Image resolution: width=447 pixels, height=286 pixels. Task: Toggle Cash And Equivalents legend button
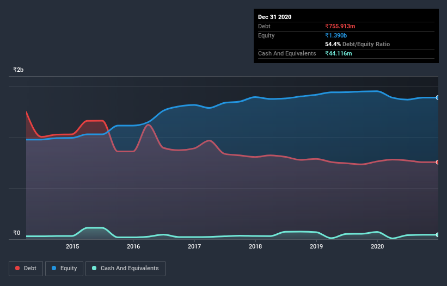(x=125, y=269)
